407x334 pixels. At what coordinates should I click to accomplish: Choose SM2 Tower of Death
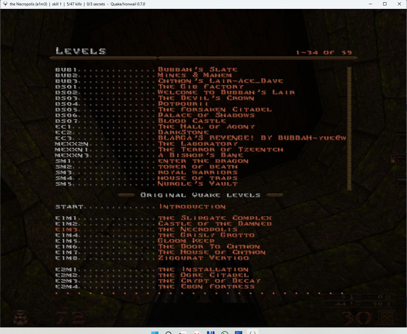coord(146,167)
